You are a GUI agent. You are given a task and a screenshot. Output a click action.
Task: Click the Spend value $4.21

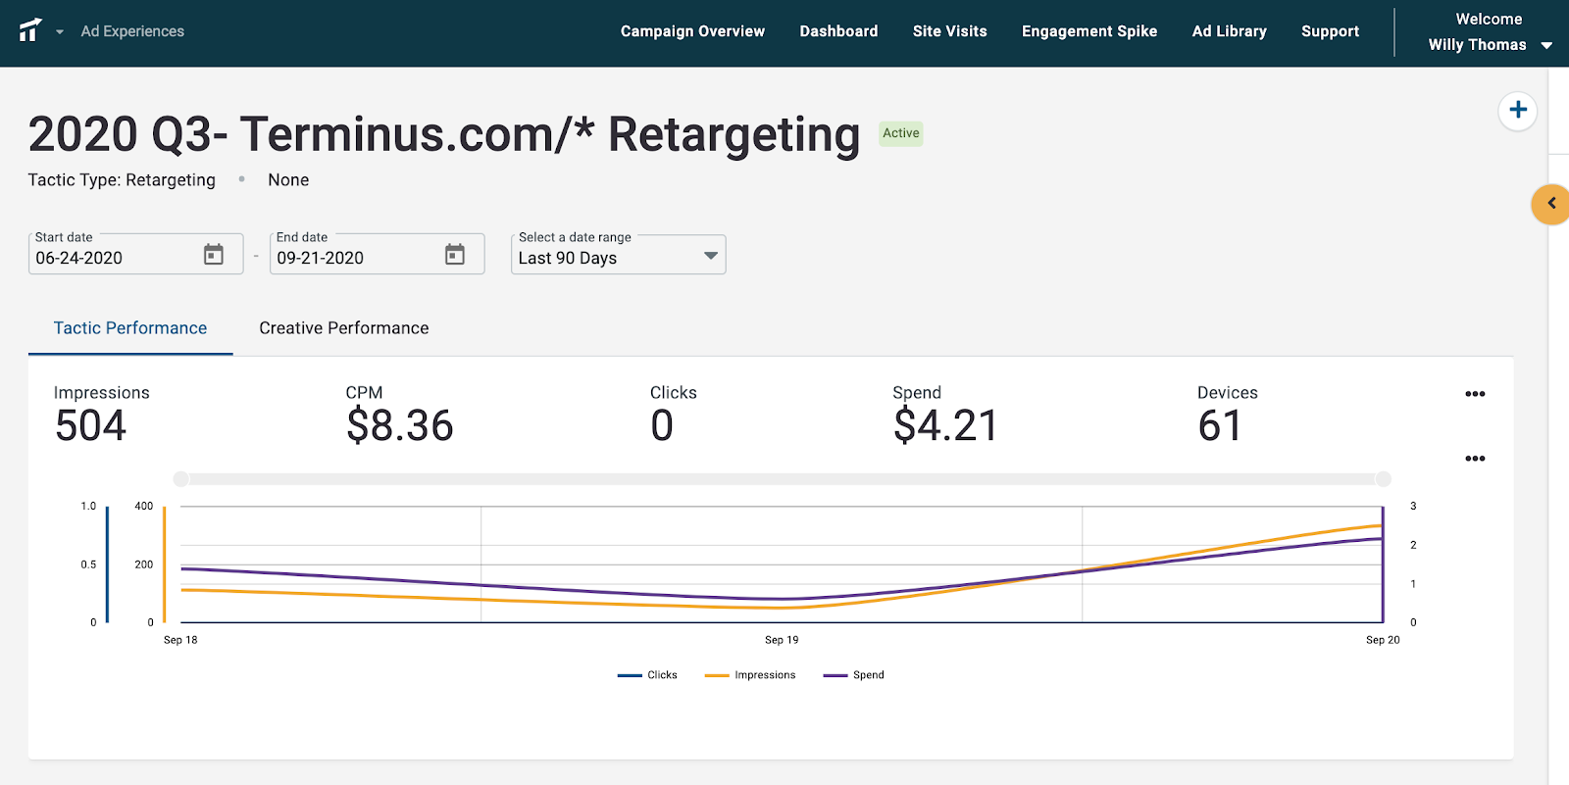(x=945, y=426)
